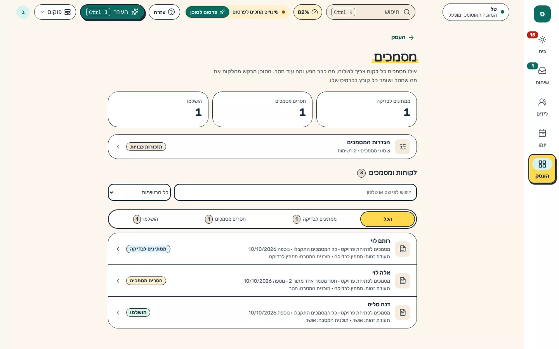Select the ממתינים לבדיקה filter tab
Image resolution: width=559 pixels, height=349 pixels.
pos(315,219)
